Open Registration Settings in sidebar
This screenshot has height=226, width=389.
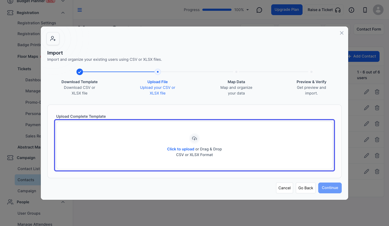[37, 23]
